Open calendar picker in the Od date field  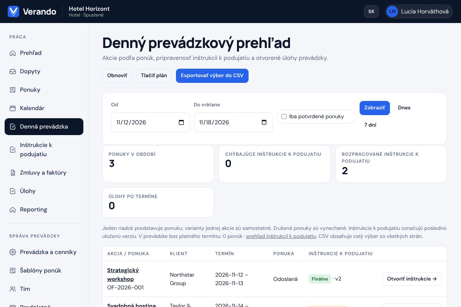point(181,122)
